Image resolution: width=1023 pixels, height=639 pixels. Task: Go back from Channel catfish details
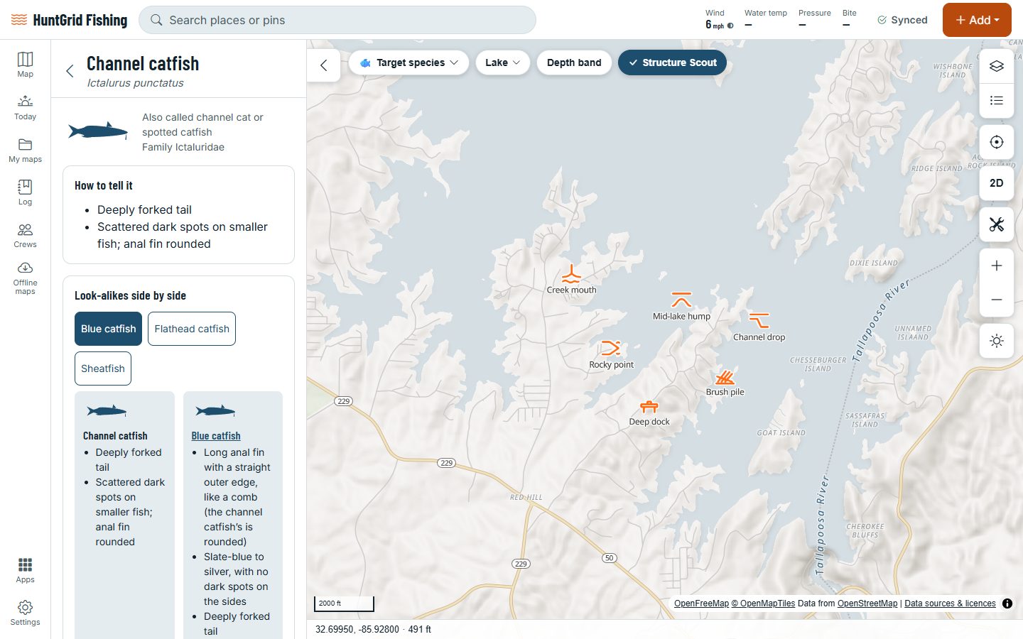[70, 71]
